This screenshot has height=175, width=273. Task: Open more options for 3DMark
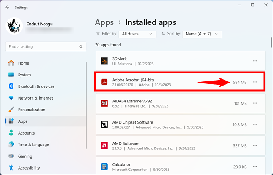click(255, 61)
